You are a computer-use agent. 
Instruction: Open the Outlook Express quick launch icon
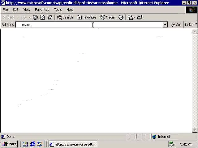coord(40,144)
